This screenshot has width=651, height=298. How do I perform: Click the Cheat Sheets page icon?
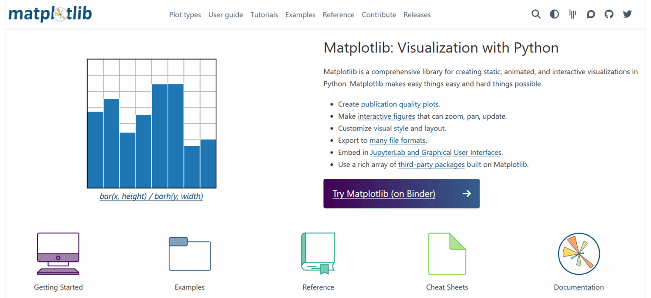point(447,253)
